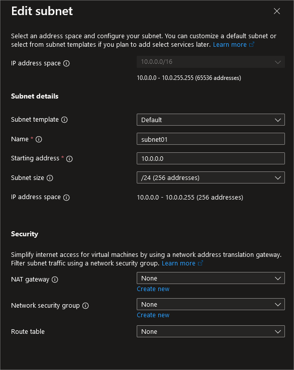This screenshot has height=370, width=294.
Task: Show info tooltip for Subnet template
Action: click(x=64, y=120)
